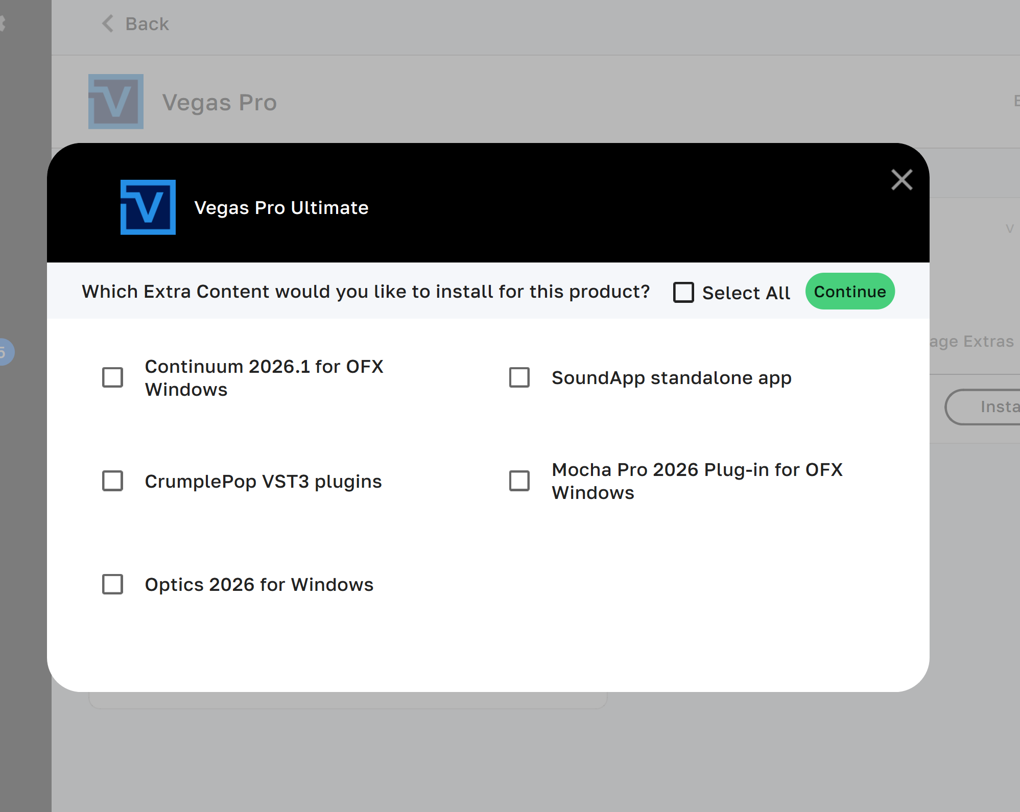
Task: Click the partially visible Install button
Action: pos(982,407)
